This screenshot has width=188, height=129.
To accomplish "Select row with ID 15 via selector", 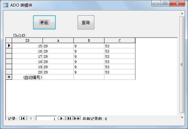I will (x=9, y=46).
